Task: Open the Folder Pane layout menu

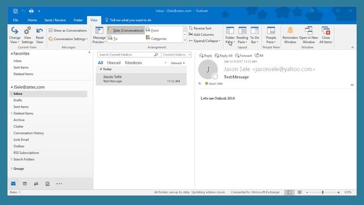Action: click(x=230, y=35)
